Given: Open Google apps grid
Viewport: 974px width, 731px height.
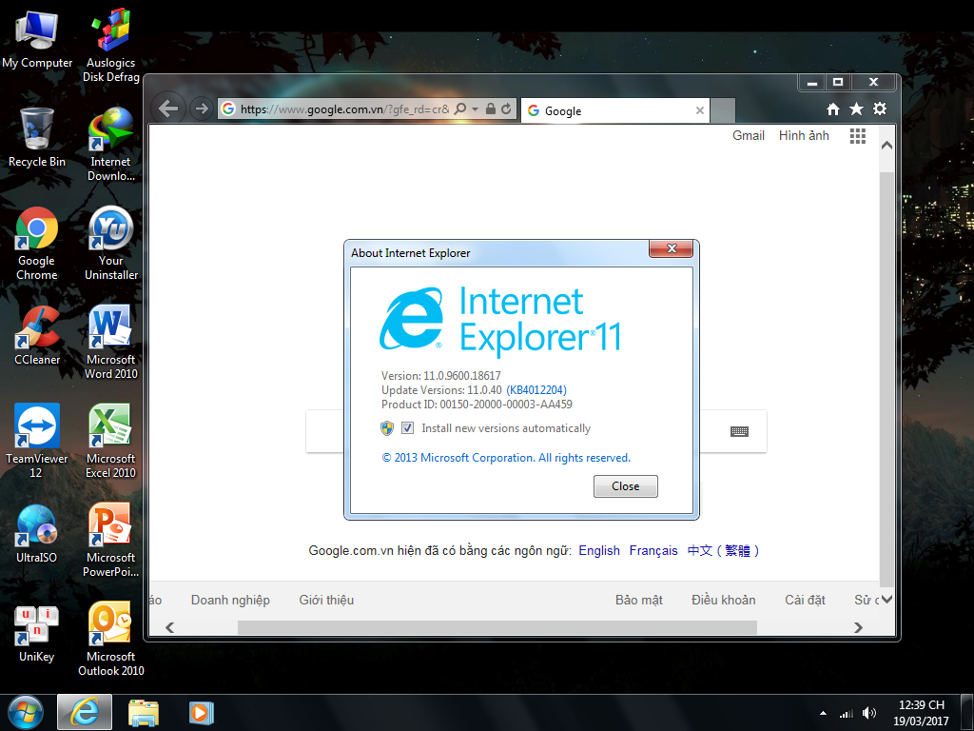Looking at the screenshot, I should pos(858,136).
